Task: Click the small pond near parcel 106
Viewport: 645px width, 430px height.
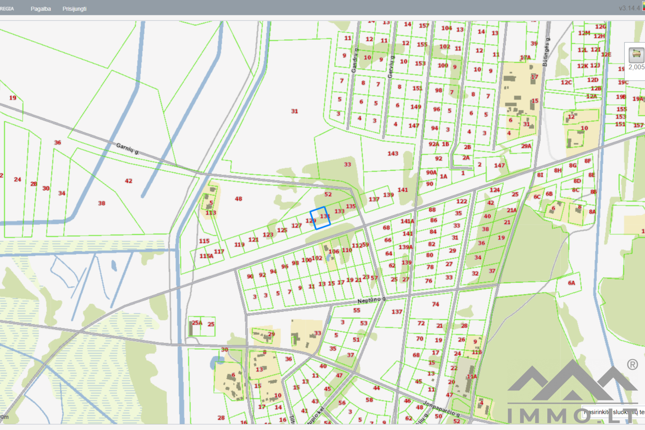Action: [x=328, y=258]
